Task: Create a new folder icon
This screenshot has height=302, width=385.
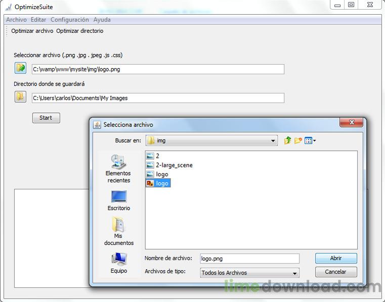Action: (x=298, y=141)
